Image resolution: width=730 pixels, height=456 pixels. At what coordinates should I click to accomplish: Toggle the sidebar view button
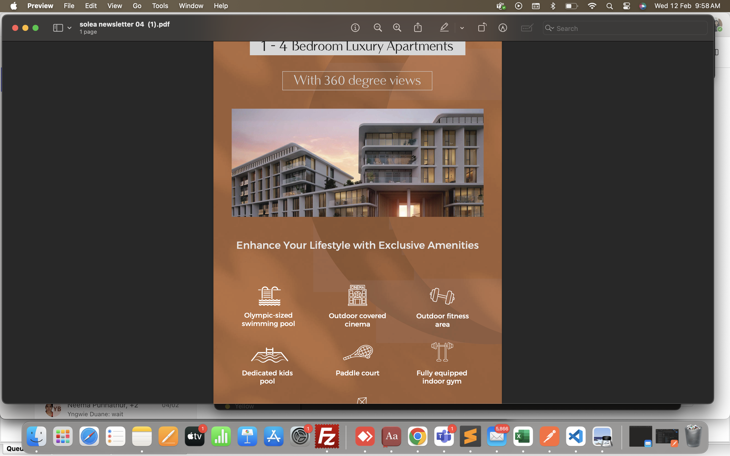click(58, 28)
